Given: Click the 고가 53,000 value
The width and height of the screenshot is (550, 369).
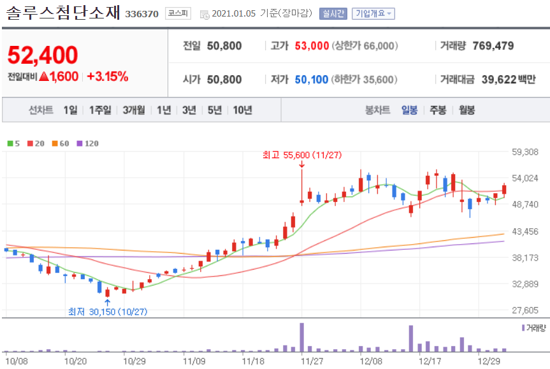Looking at the screenshot, I should coord(312,46).
